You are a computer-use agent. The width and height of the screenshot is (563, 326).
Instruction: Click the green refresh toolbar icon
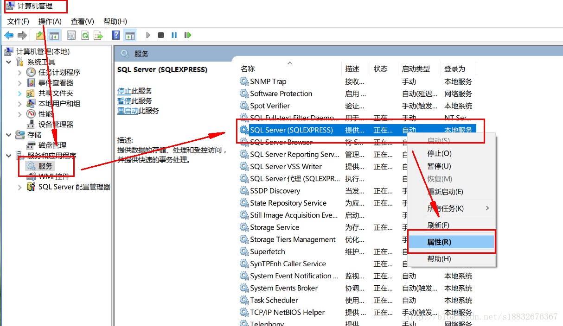point(85,35)
